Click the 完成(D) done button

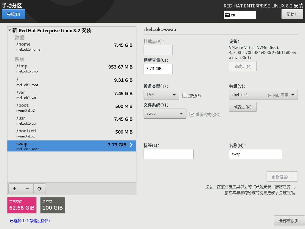(13, 14)
